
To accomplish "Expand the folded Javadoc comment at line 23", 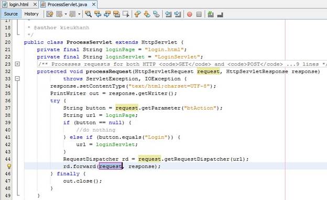I will (x=17, y=64).
